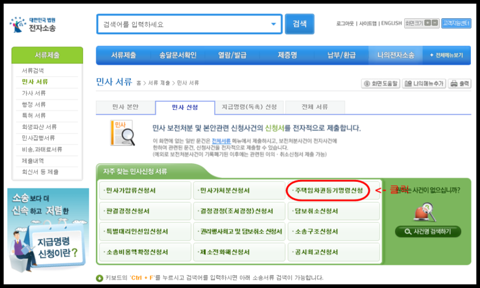Open the 열람/발급 menu
The image size is (480, 288).
pyautogui.click(x=232, y=55)
